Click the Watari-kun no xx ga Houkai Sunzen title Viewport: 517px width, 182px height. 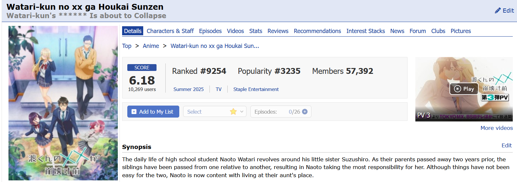click(85, 7)
